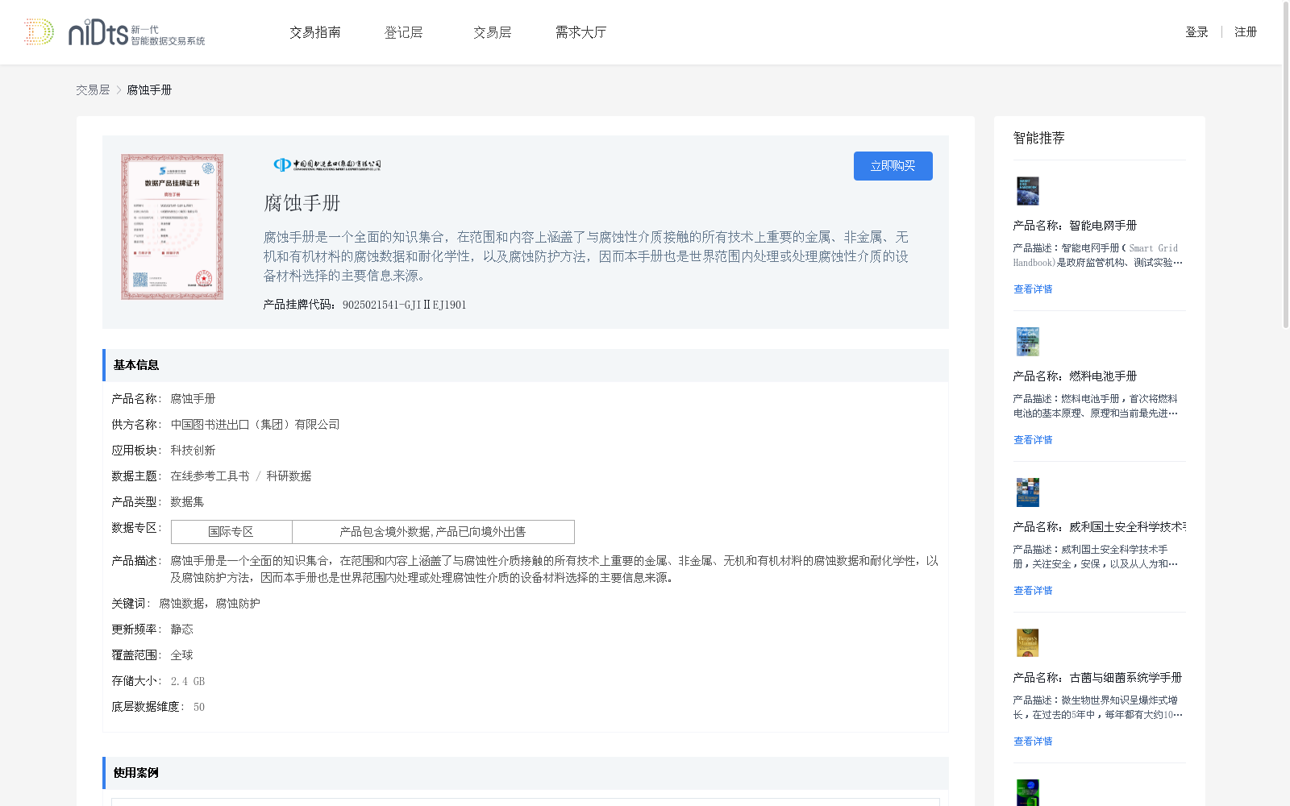
Task: Open the 交易指南 menu
Action: [x=315, y=32]
